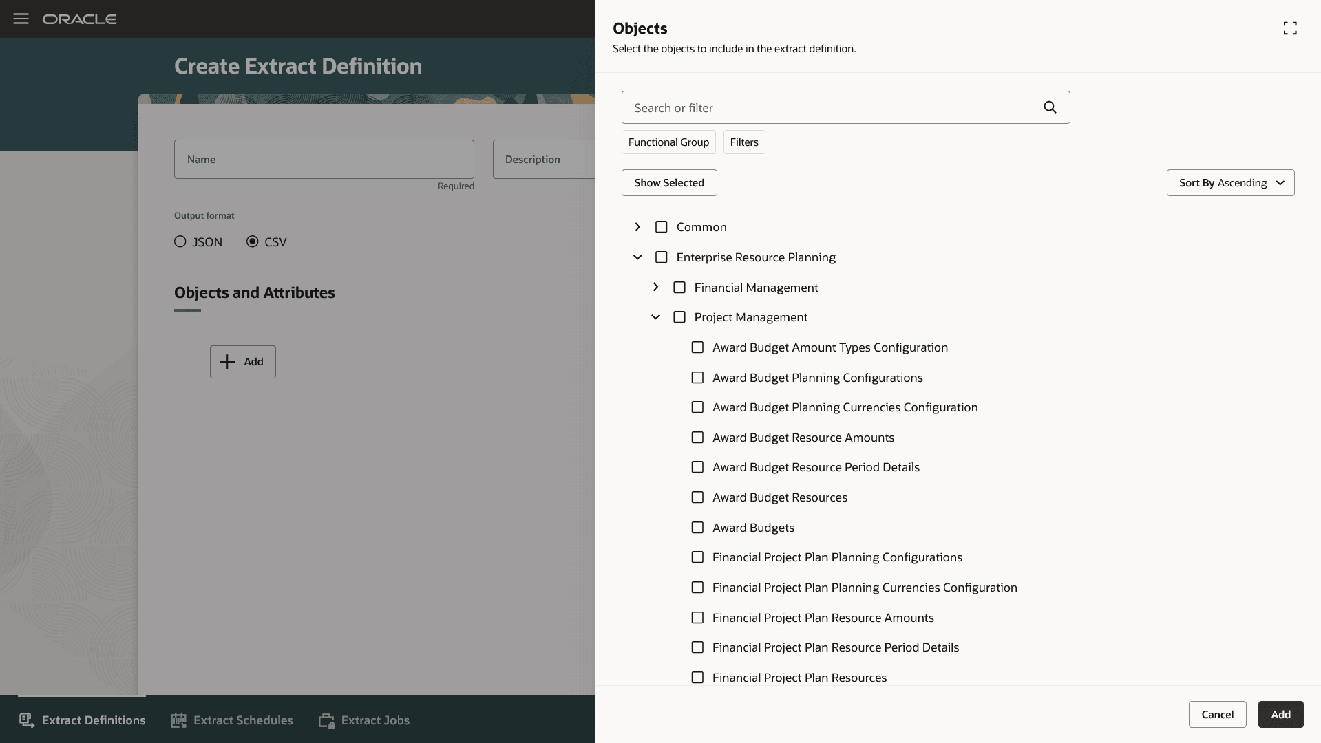The height and width of the screenshot is (743, 1321).
Task: Select the Objects and Attributes tab
Action: (254, 293)
